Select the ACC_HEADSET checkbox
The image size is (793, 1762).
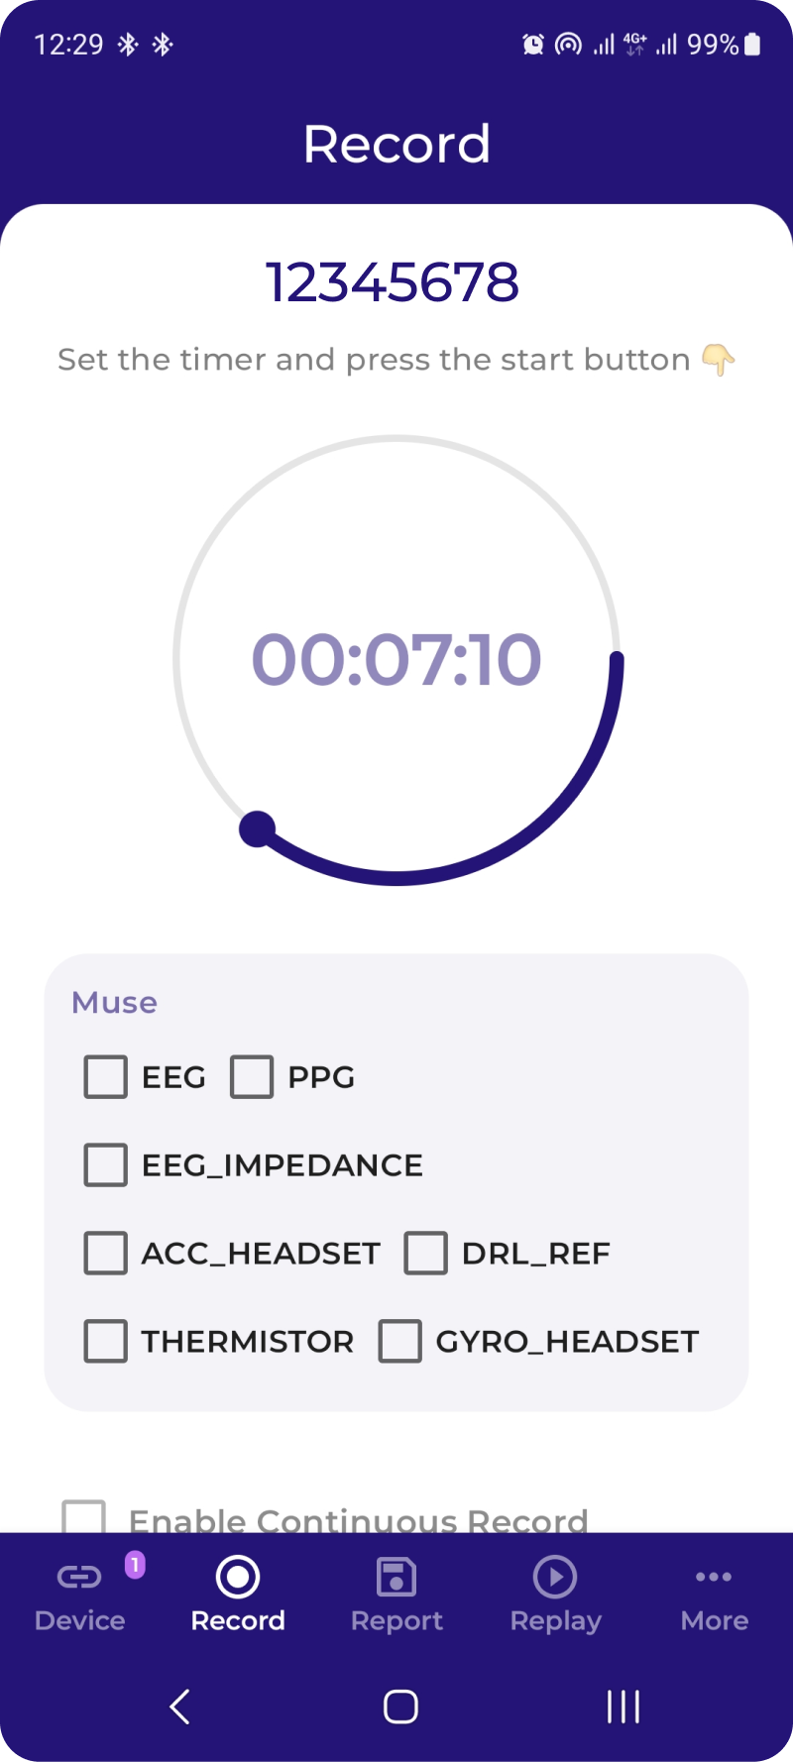tap(106, 1254)
